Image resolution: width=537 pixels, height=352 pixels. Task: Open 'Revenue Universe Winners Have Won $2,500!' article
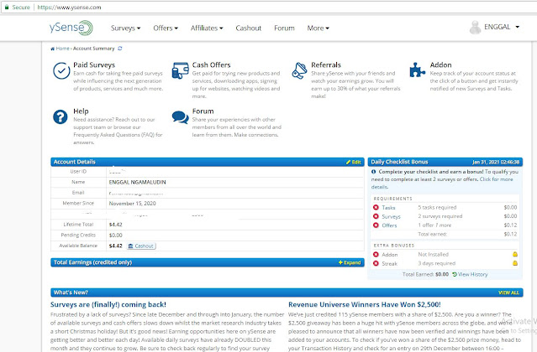click(365, 304)
